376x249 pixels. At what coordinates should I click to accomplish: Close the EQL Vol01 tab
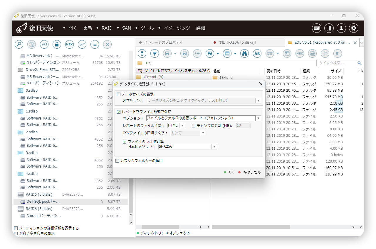[355, 43]
